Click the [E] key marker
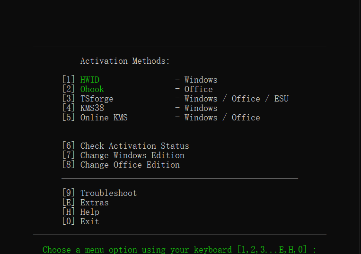Viewport: 361px width, 254px height. pyautogui.click(x=69, y=203)
